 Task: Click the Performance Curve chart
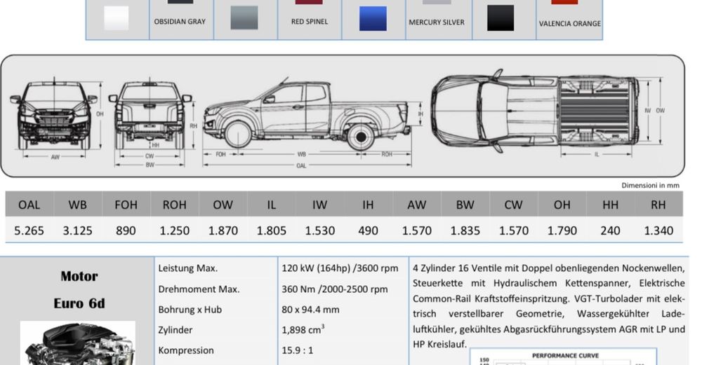point(564,357)
